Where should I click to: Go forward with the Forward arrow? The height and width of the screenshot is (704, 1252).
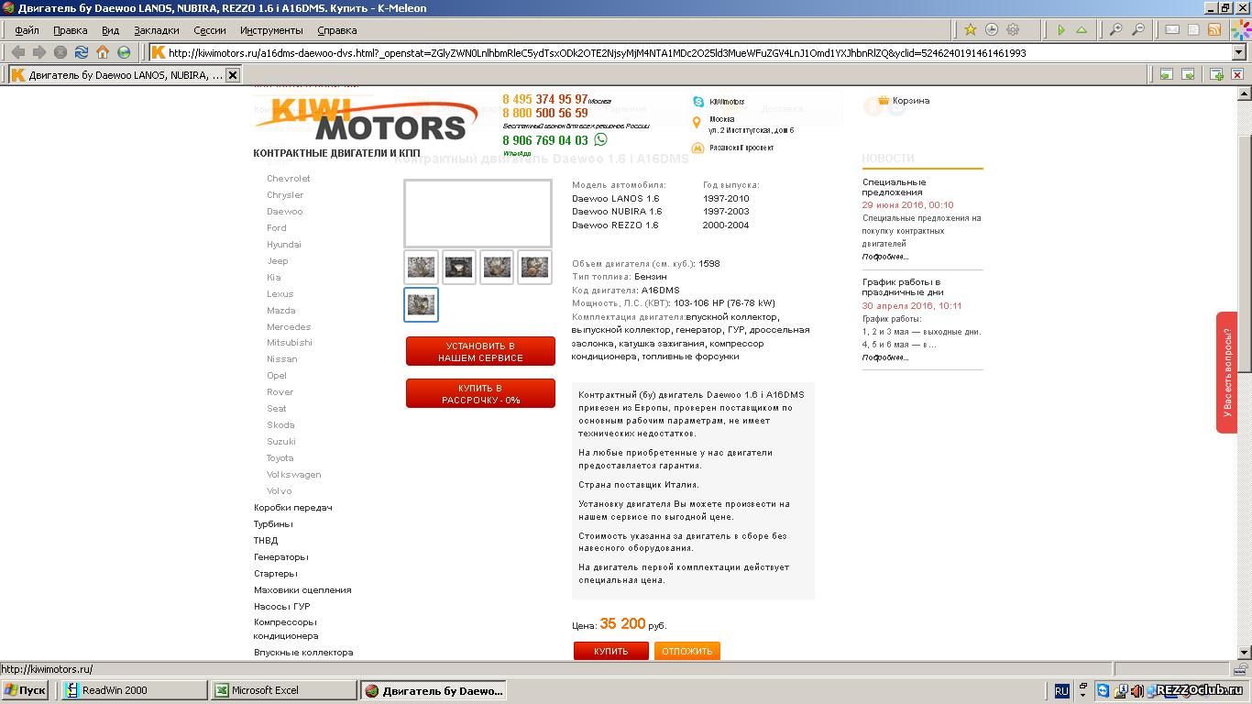(x=39, y=53)
